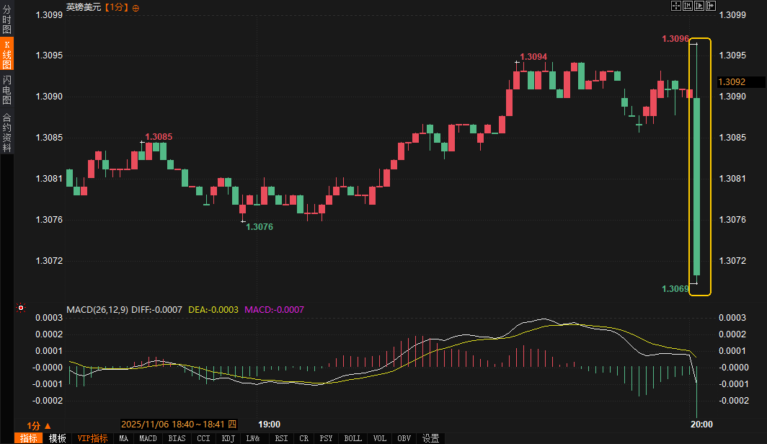Click the step-back chart axis icon
This screenshot has height=444, width=767.
687,6
